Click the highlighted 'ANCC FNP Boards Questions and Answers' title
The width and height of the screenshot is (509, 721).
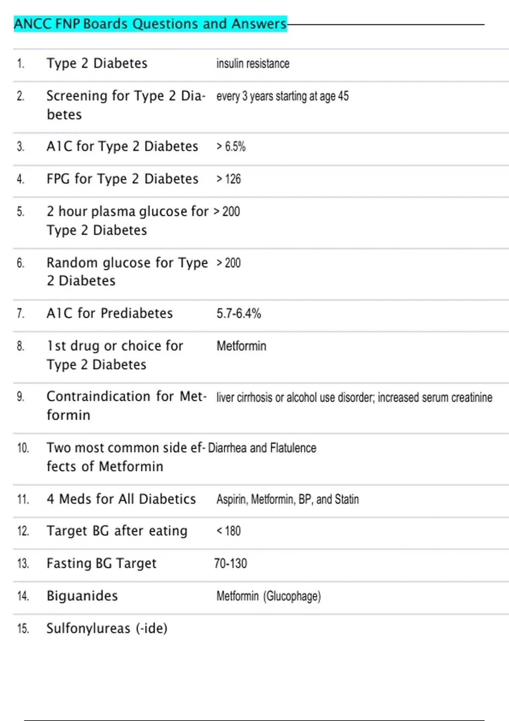pyautogui.click(x=150, y=24)
